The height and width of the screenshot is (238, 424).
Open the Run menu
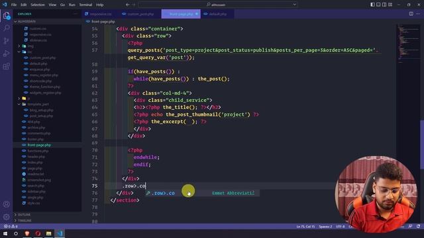(x=72, y=5)
